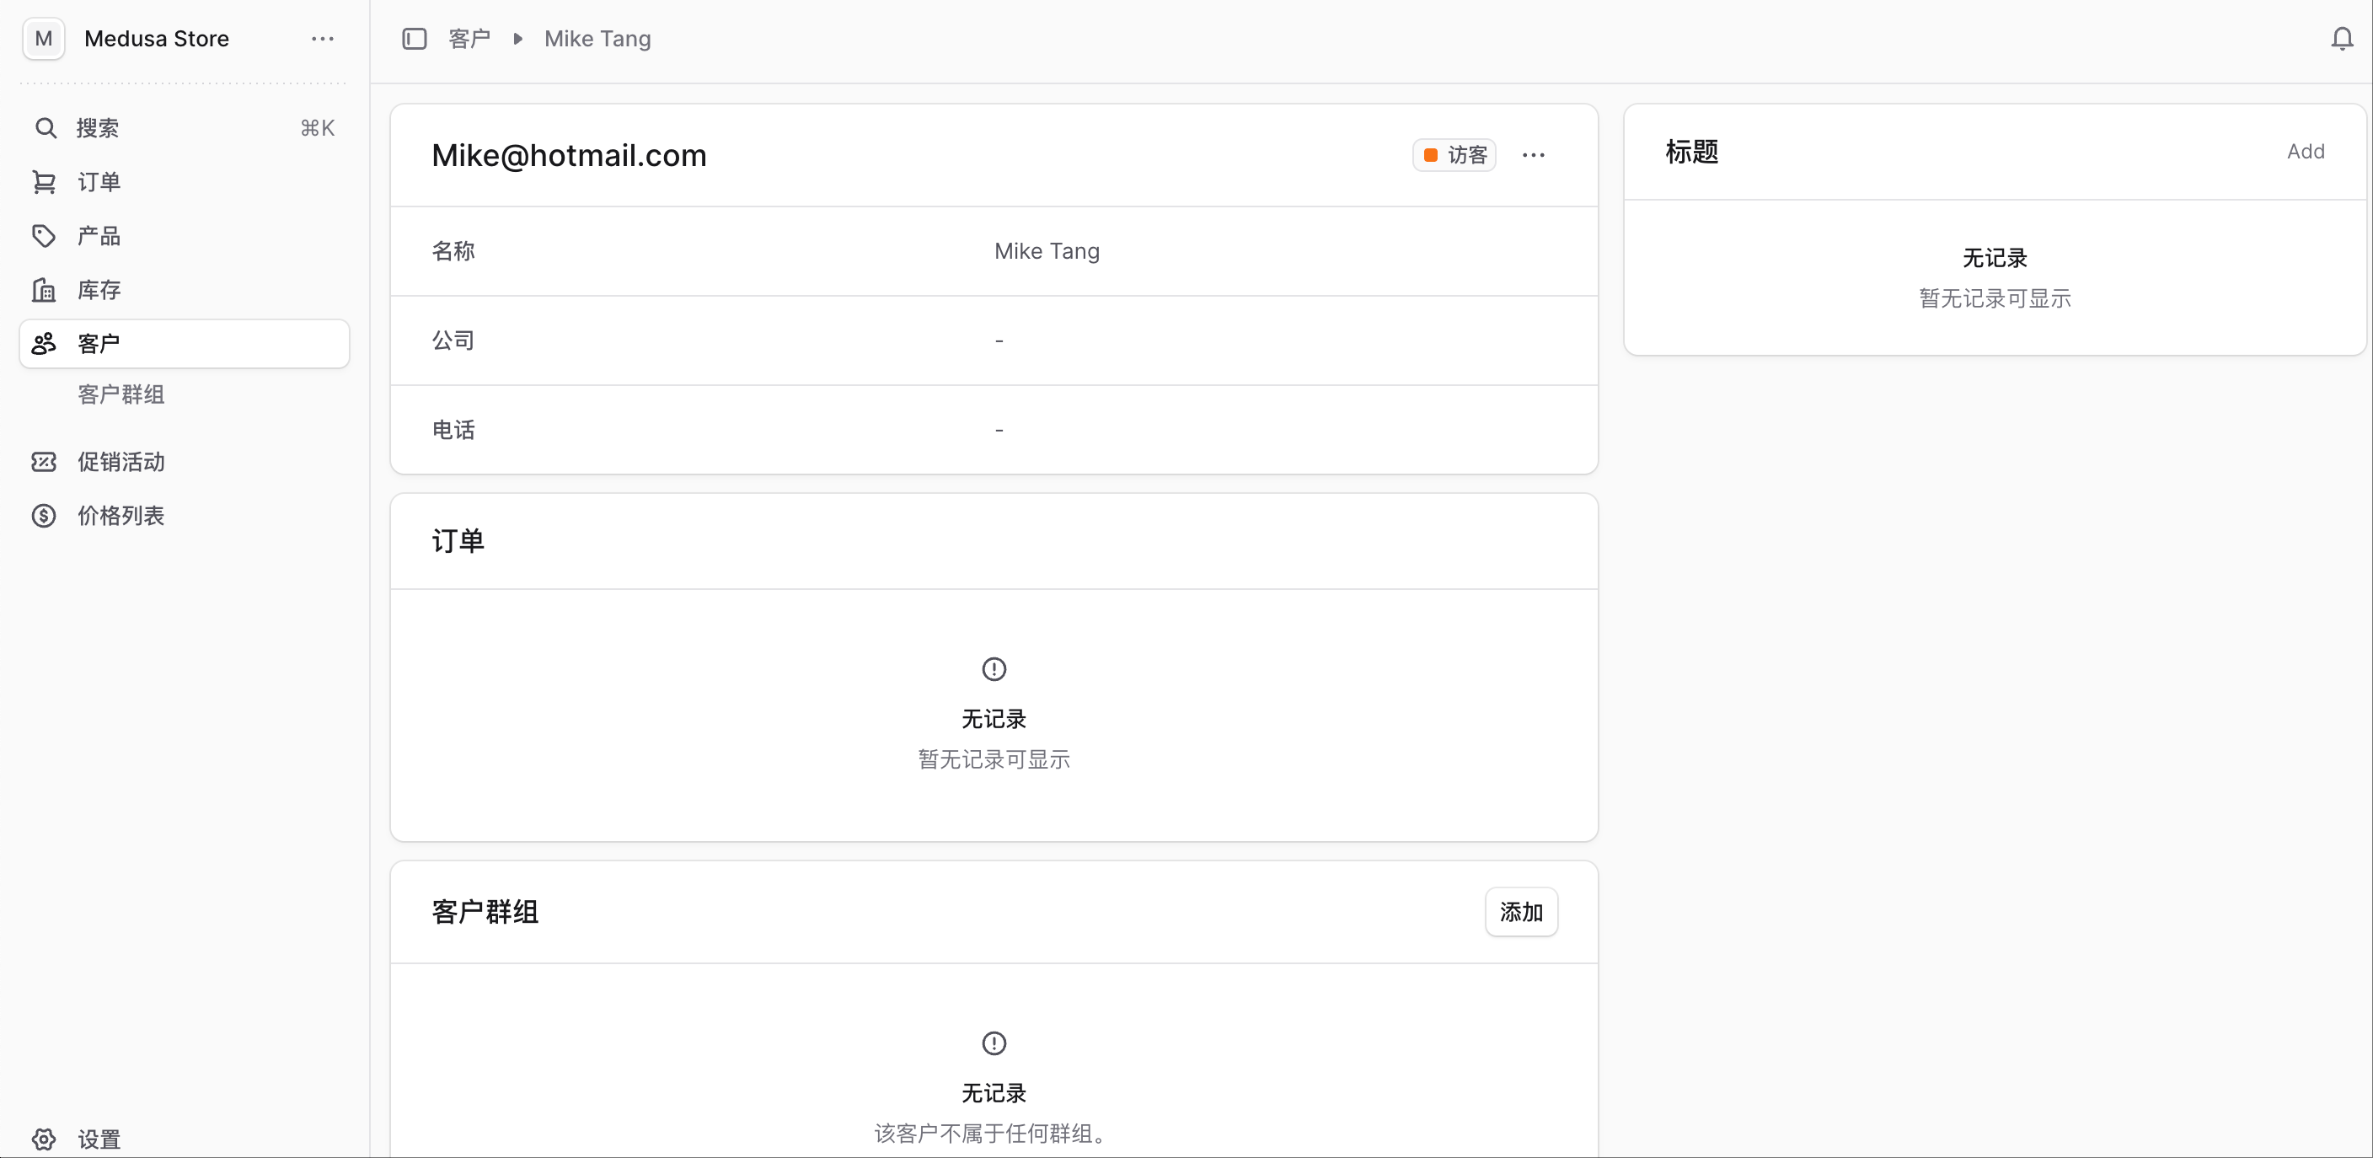Open the store options ellipsis menu
2373x1158 pixels.
click(323, 39)
